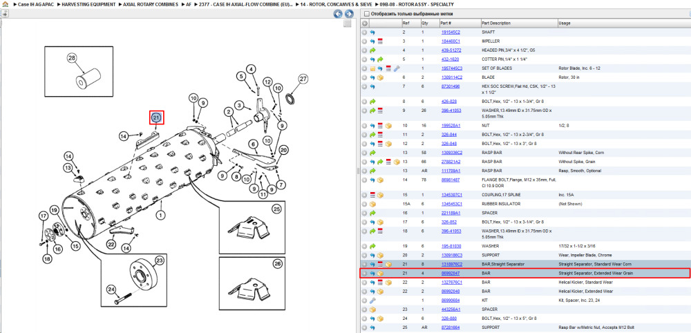Screen dimensions: 691x333
Task: Click blue arrow icon in HEX SOC SCREW row
Action: 372,86
